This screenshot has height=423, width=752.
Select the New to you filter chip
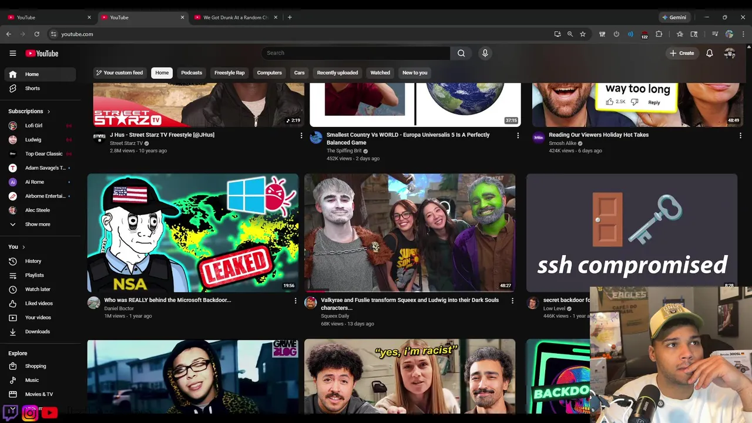point(415,73)
